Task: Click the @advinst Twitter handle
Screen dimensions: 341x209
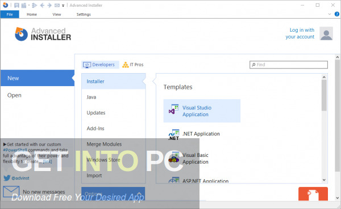Action: click(20, 178)
